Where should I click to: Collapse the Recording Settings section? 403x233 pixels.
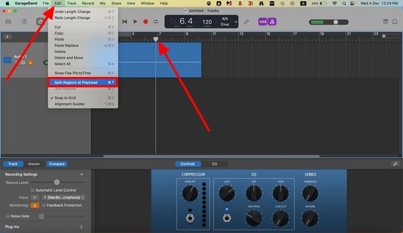(82, 174)
